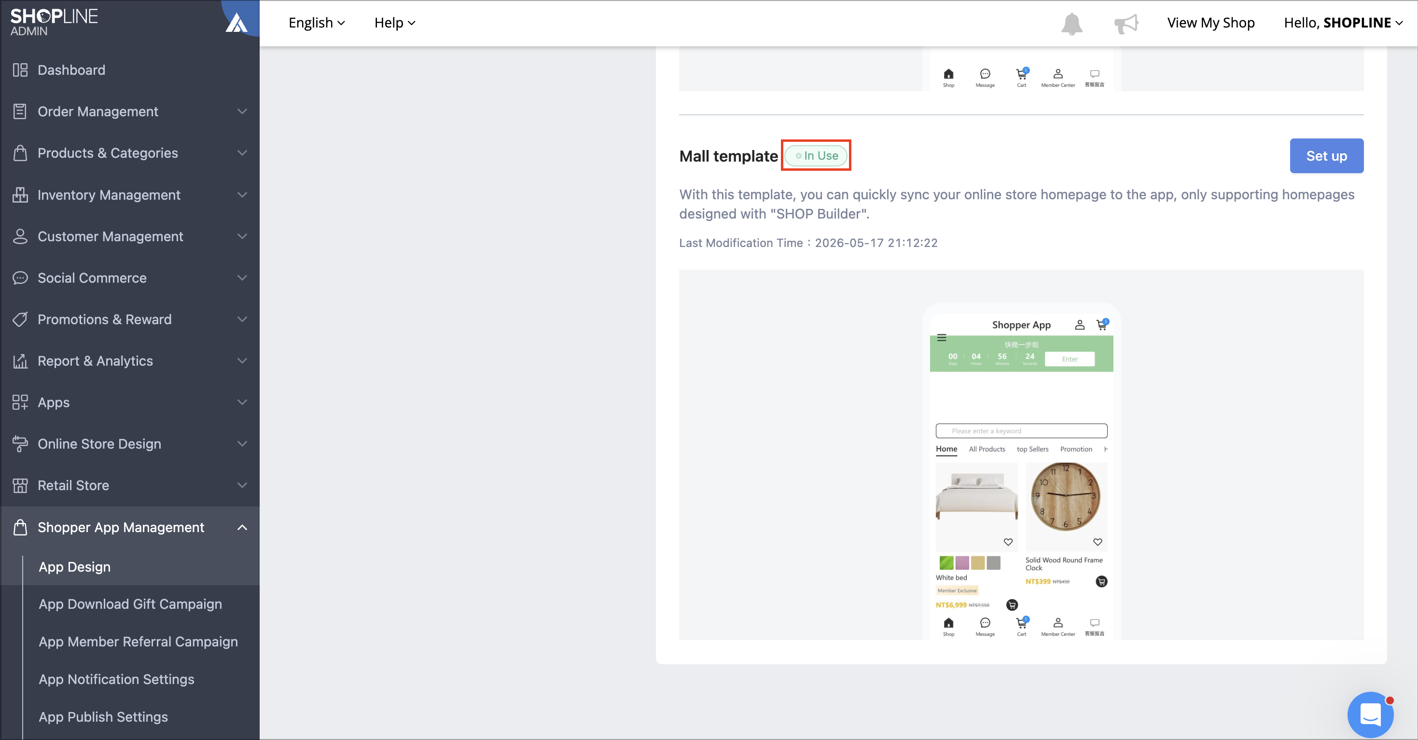Select top Sellers tab in preview
This screenshot has width=1418, height=740.
pyautogui.click(x=1032, y=449)
